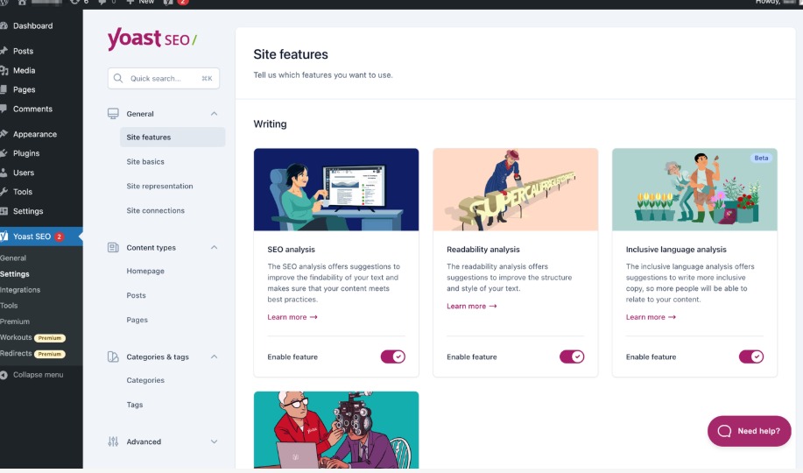Select Site connections in navigation
803x473 pixels.
(156, 210)
